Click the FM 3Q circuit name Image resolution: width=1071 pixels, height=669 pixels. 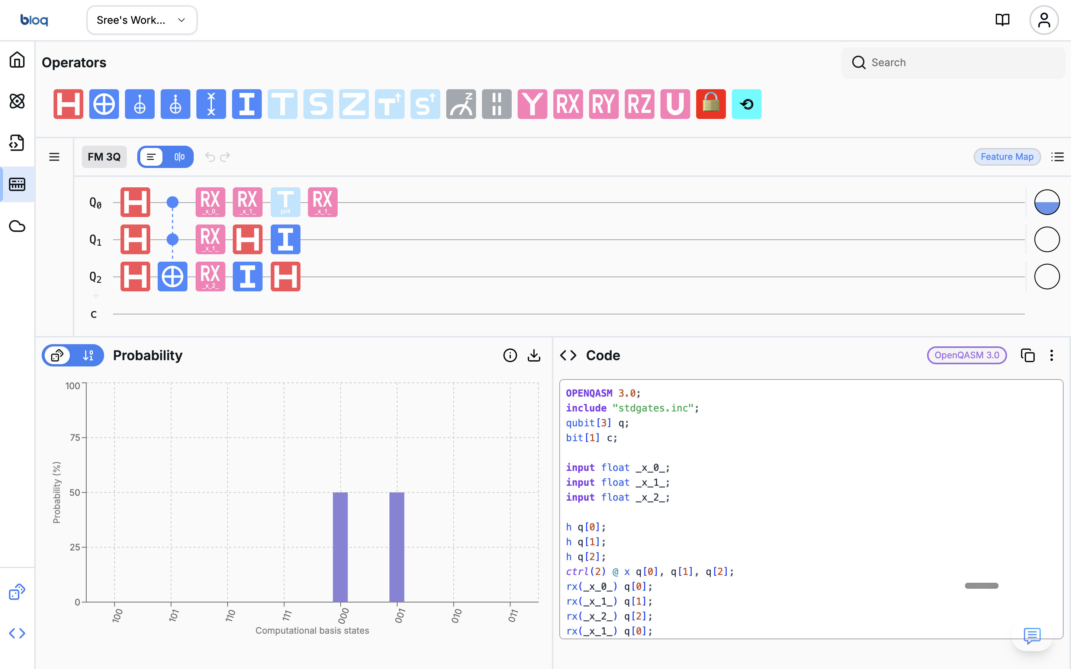coord(104,157)
